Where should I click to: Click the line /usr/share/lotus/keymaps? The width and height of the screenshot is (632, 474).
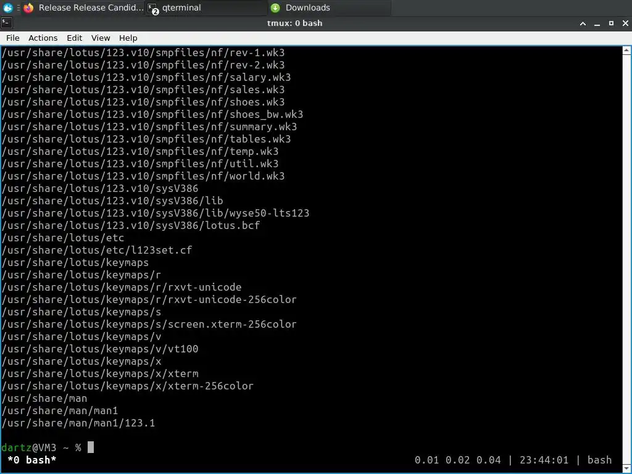click(75, 262)
